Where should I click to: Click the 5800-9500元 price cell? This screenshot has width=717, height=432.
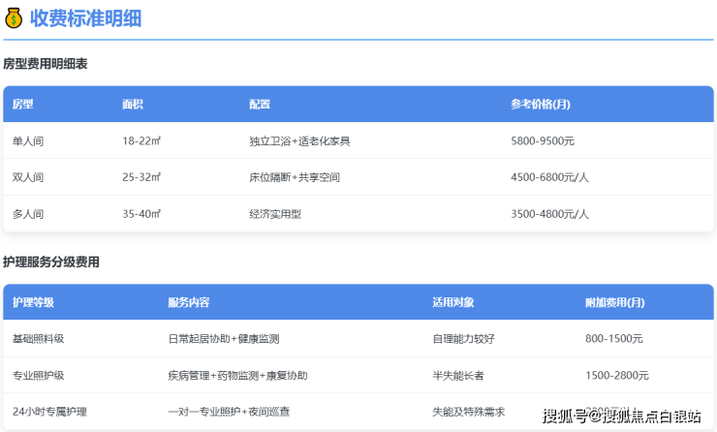pyautogui.click(x=543, y=141)
